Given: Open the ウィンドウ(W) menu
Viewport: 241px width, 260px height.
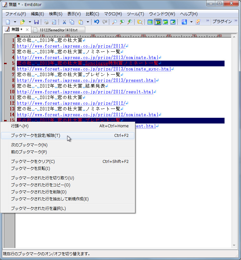Looking at the screenshot, I should click(x=162, y=14).
